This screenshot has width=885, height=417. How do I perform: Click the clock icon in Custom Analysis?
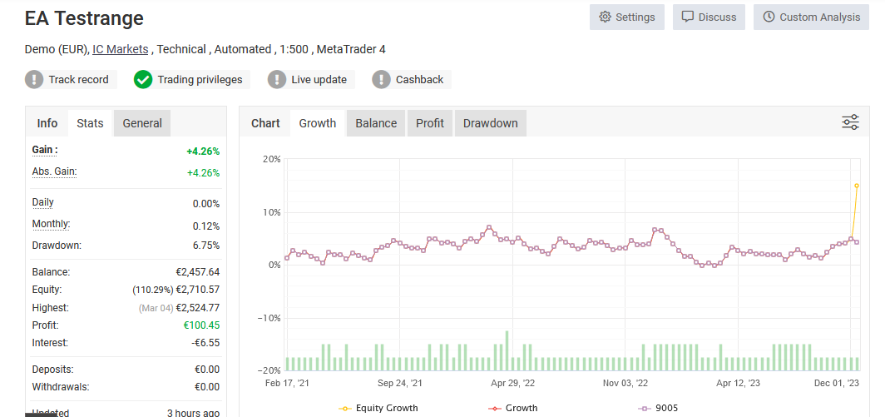coord(769,17)
